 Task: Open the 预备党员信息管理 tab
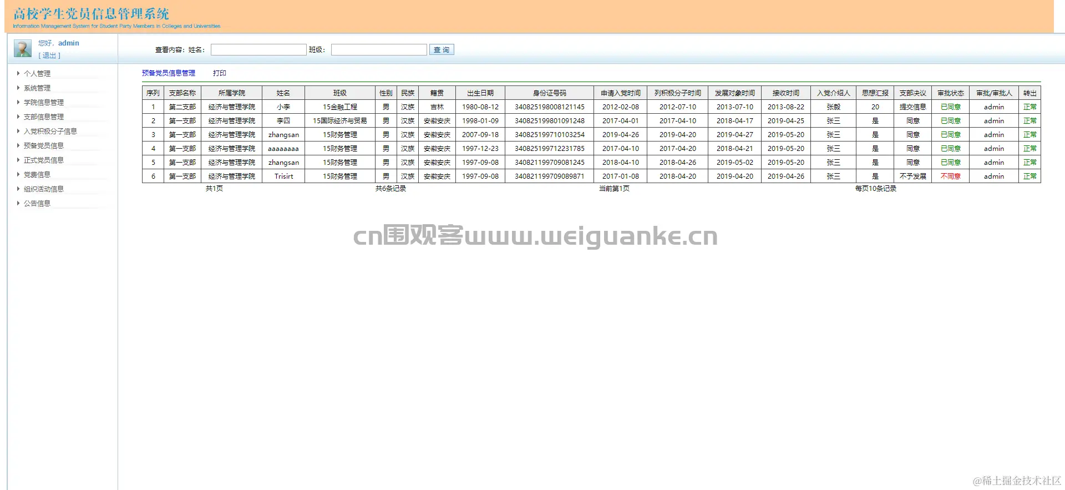[x=169, y=73]
